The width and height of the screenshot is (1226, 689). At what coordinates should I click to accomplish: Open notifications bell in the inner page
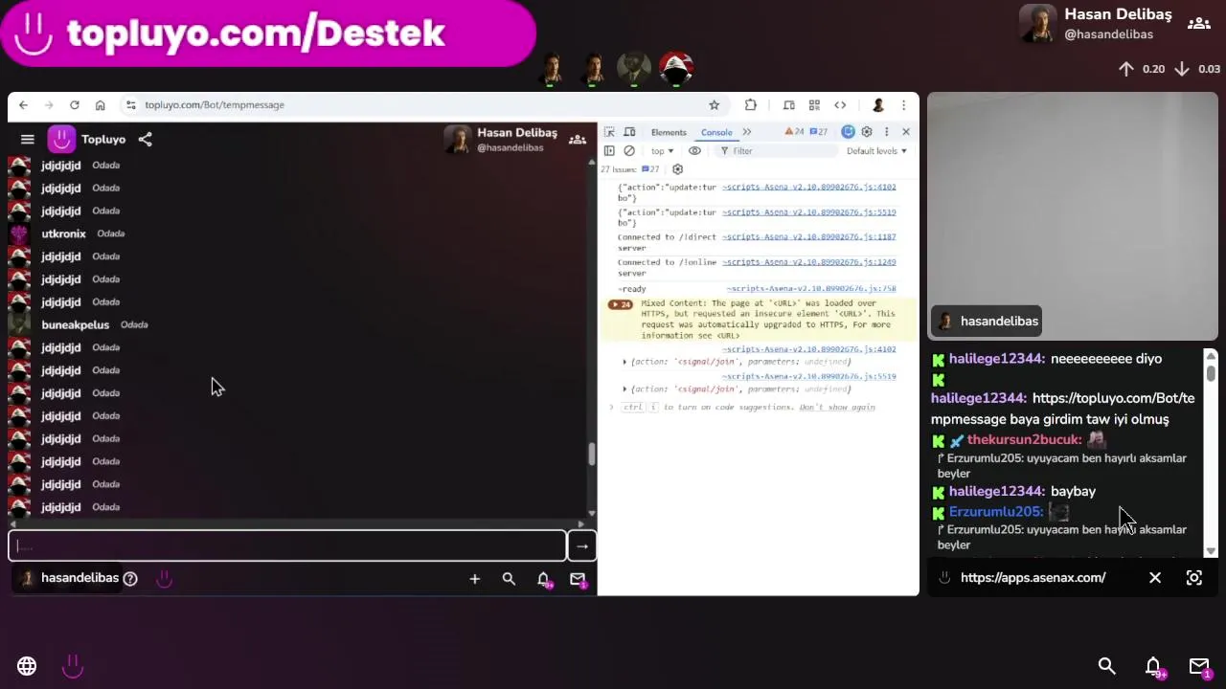[x=543, y=579]
